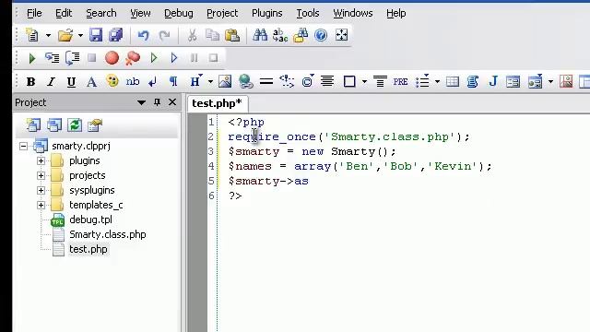Click the Replace text icon
The image size is (590, 332).
coord(280,35)
